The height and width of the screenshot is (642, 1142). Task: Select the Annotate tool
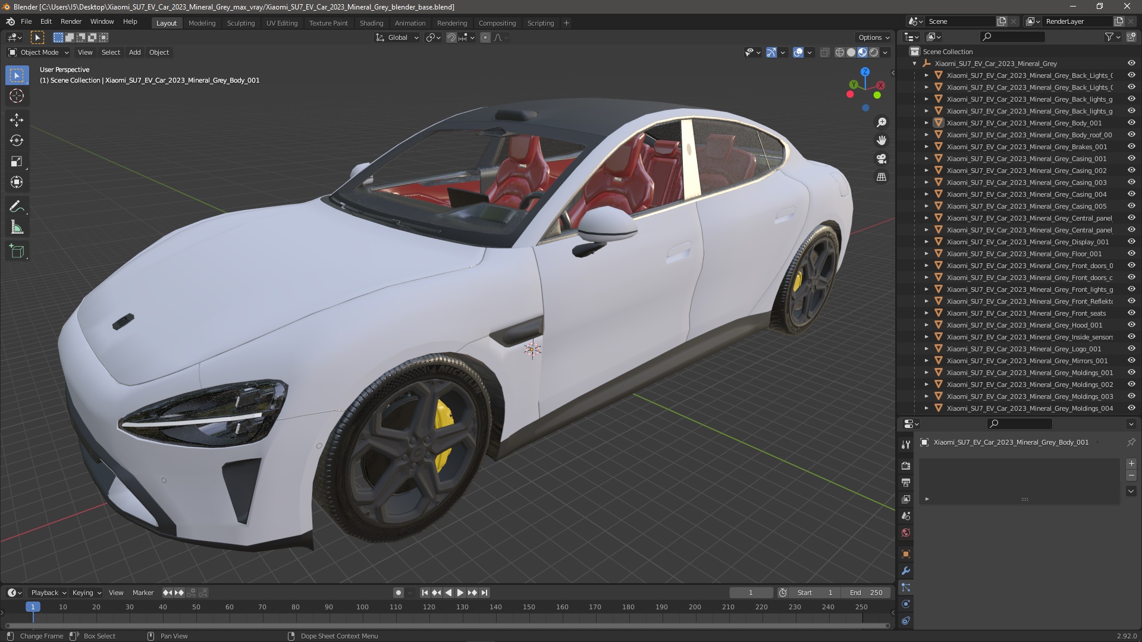(17, 206)
